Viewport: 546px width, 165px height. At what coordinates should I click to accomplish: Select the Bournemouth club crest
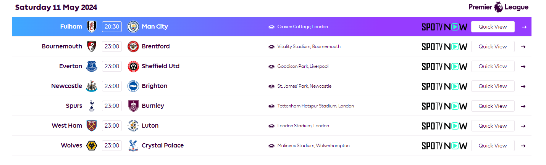[x=91, y=46]
